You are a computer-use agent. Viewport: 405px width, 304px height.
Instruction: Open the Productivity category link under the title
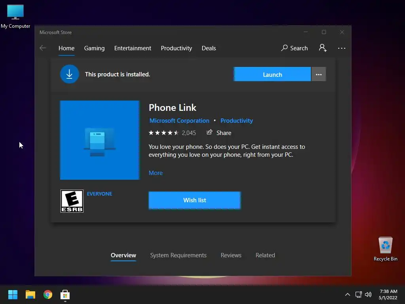[x=237, y=121]
